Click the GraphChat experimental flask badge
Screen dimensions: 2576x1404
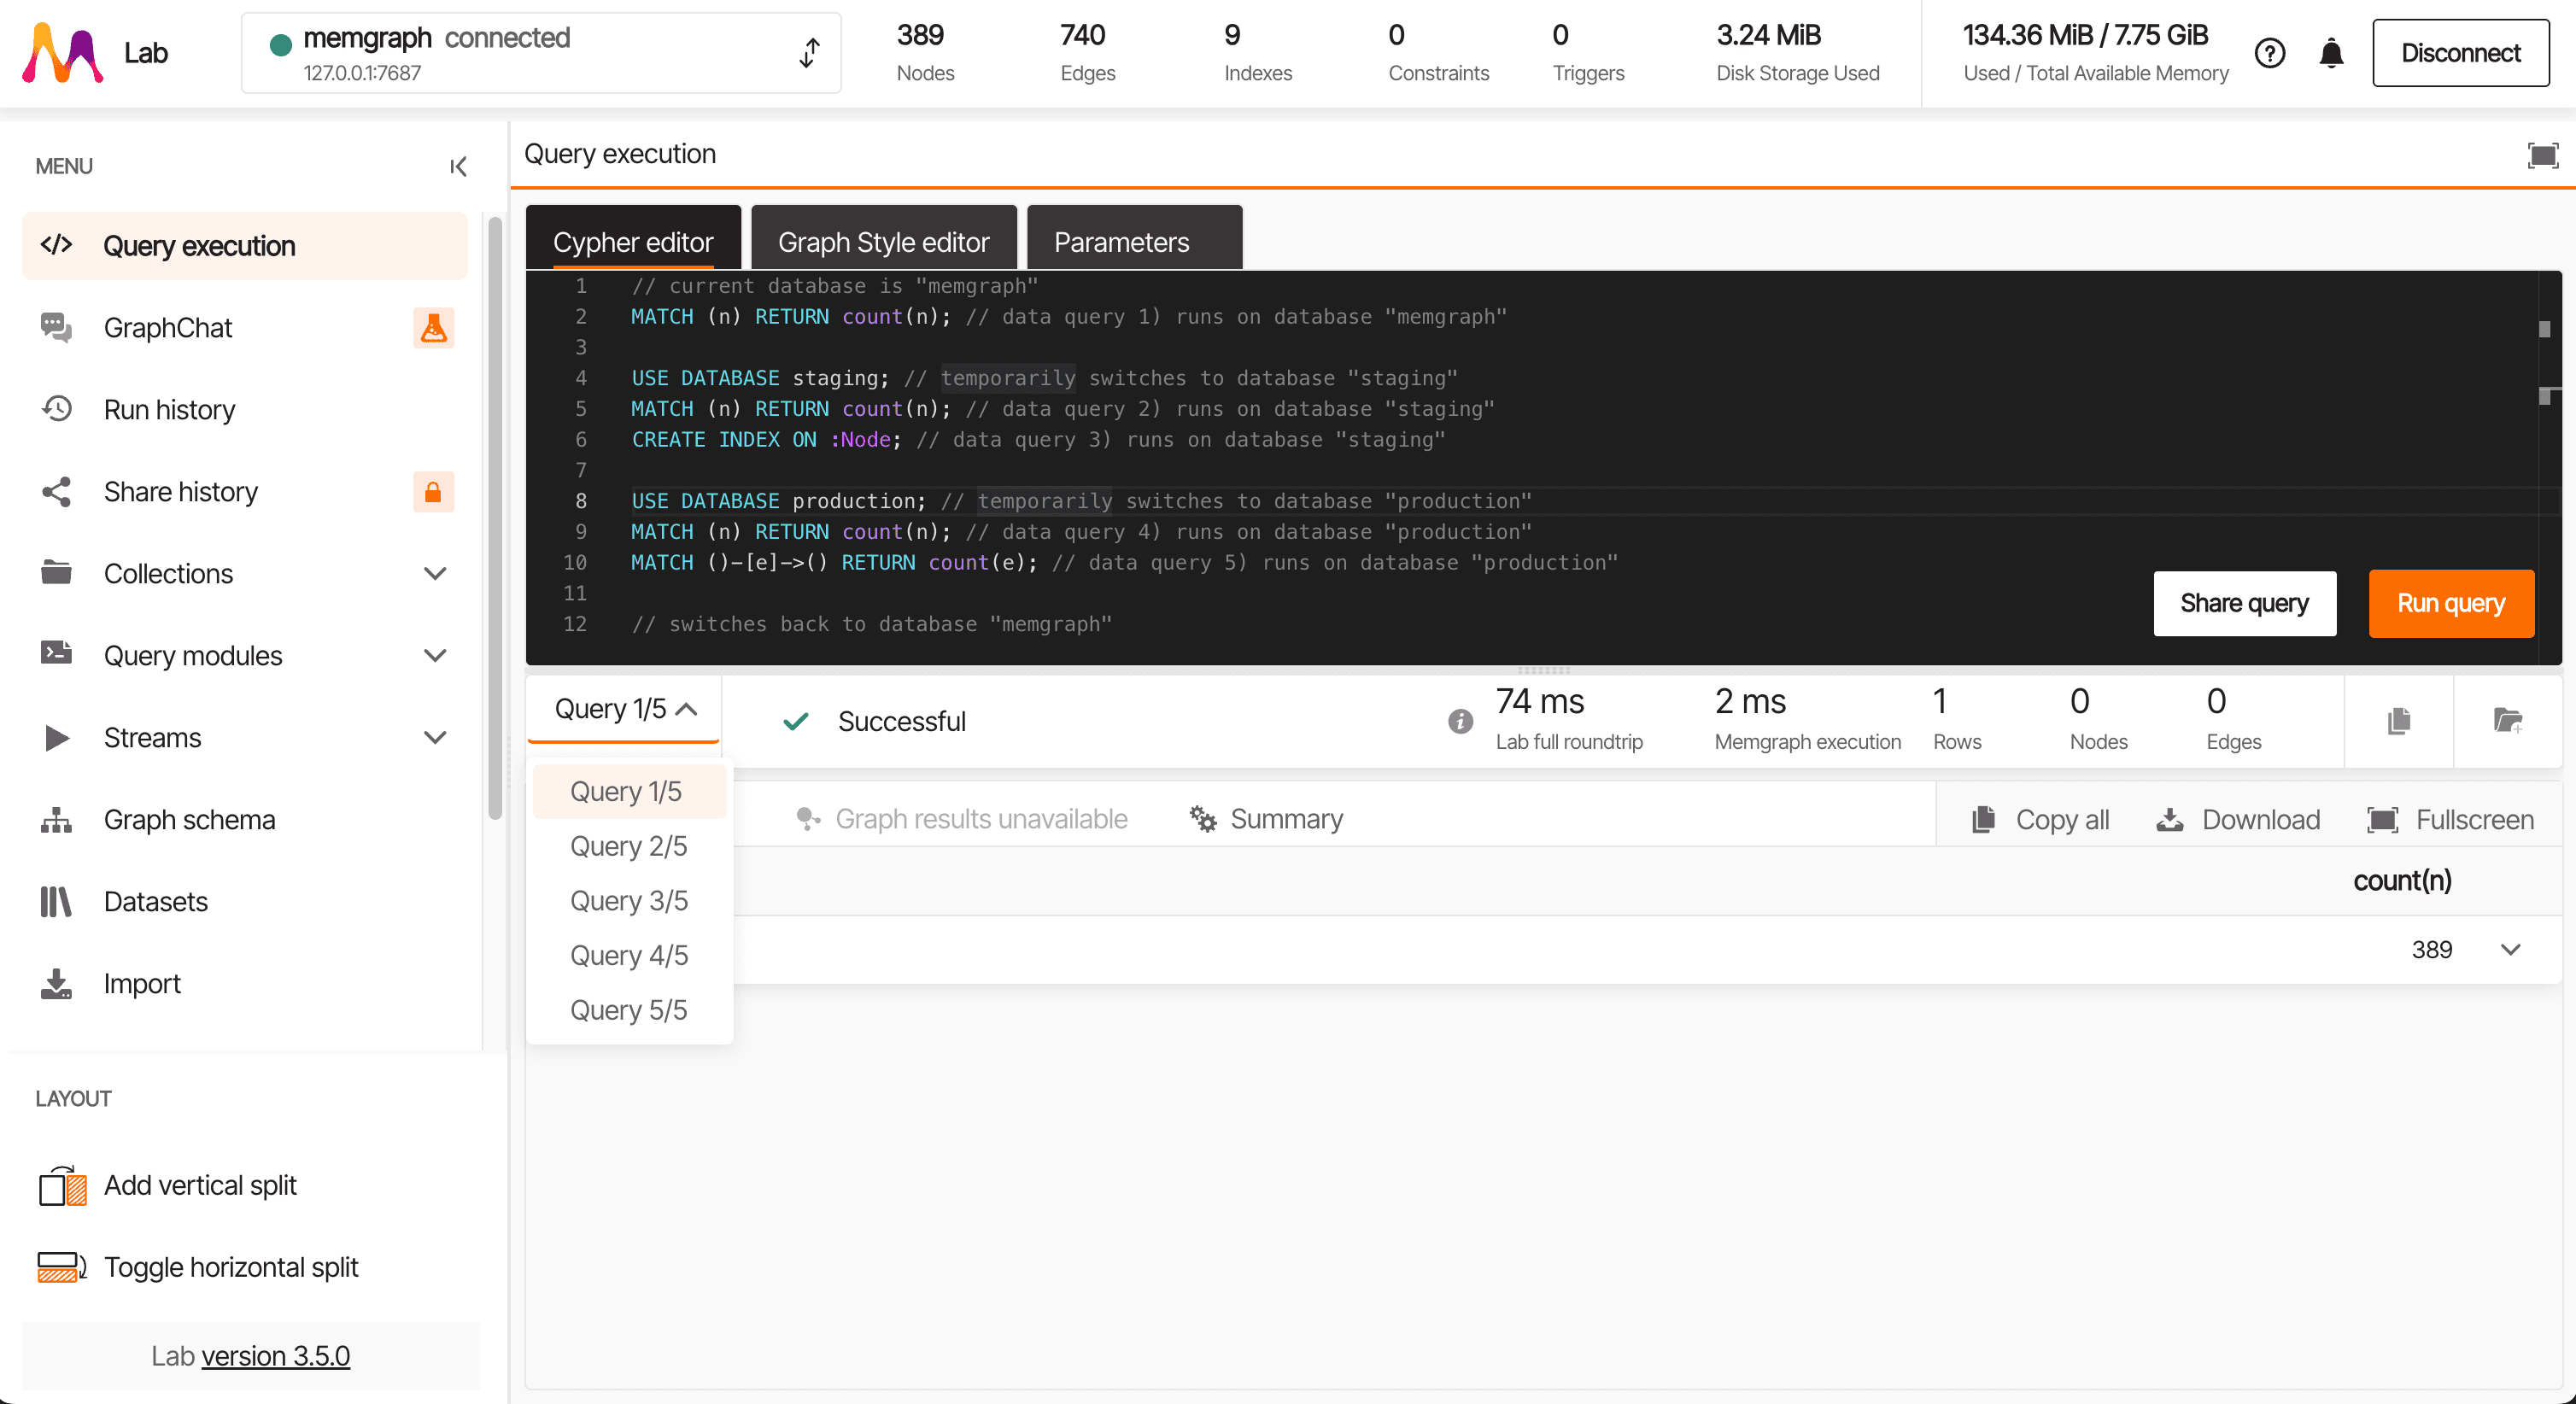(433, 328)
